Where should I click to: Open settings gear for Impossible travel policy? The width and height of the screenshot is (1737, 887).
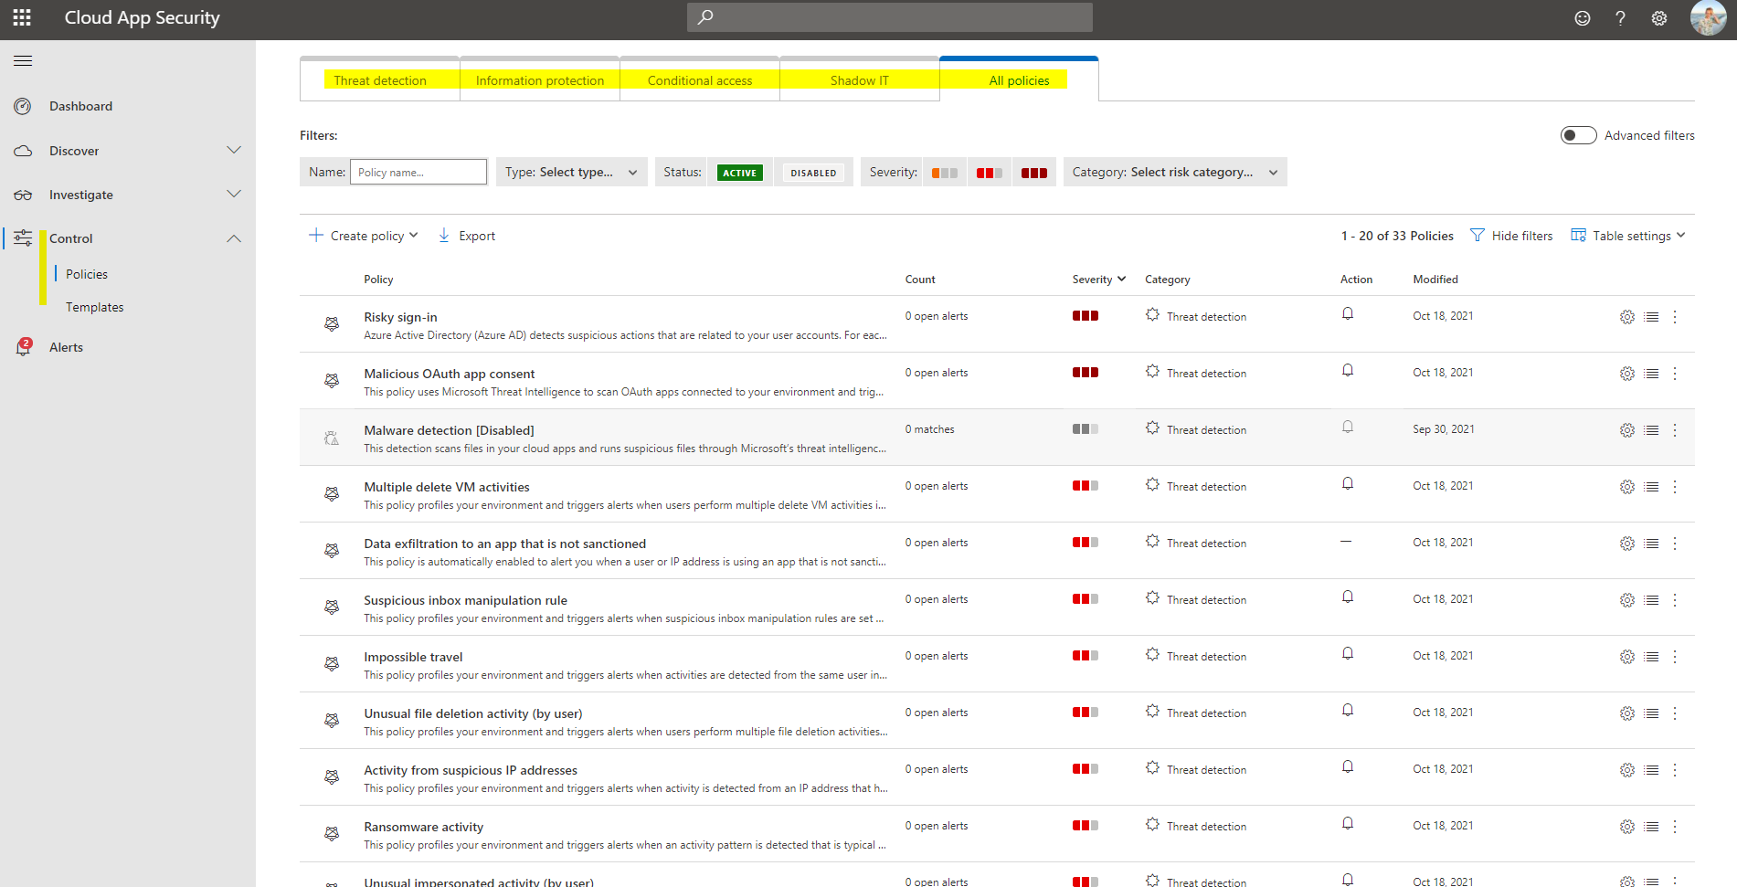pyautogui.click(x=1627, y=657)
